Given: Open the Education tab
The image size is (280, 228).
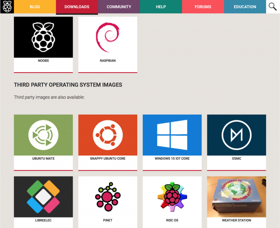Looking at the screenshot, I should point(245,7).
